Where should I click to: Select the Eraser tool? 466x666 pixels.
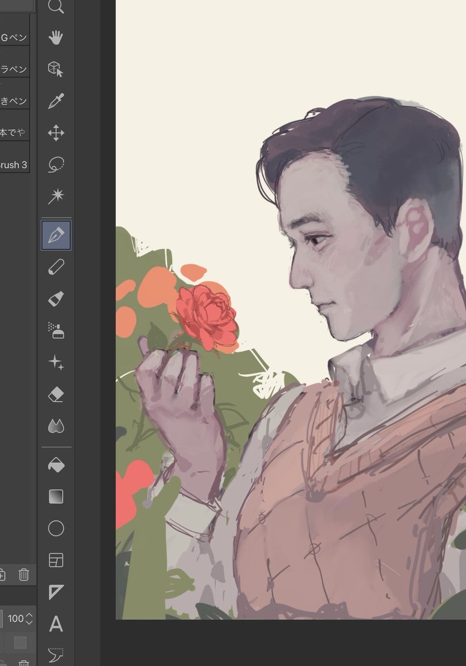tap(56, 394)
